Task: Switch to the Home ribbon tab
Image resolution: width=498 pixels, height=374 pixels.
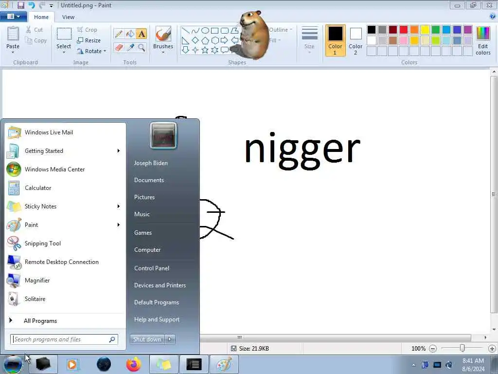Action: (x=41, y=17)
